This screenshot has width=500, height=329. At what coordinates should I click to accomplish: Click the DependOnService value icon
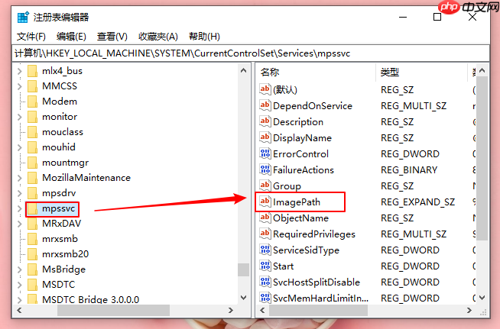tap(265, 106)
